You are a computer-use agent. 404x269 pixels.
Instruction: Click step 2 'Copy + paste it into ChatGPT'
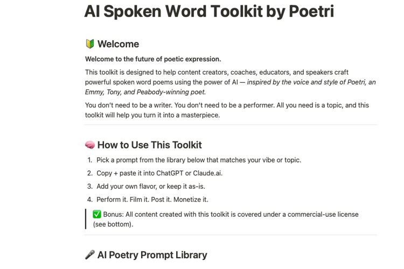pos(159,173)
